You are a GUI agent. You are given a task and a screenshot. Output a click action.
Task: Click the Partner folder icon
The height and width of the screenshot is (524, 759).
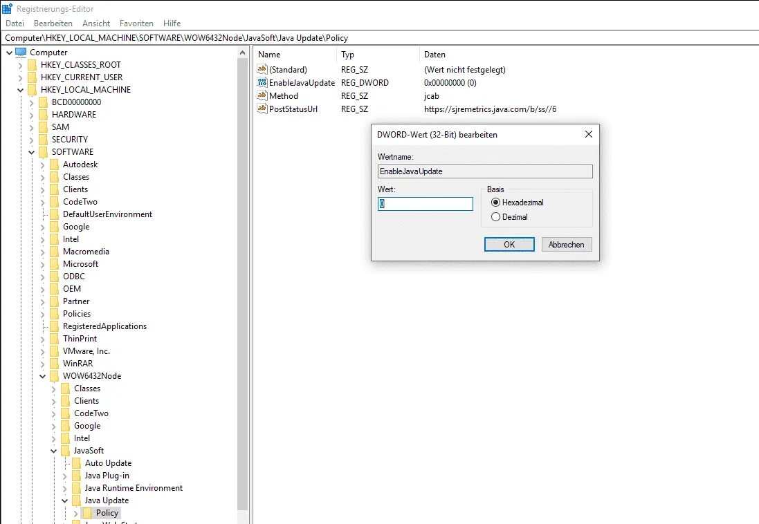(x=54, y=301)
